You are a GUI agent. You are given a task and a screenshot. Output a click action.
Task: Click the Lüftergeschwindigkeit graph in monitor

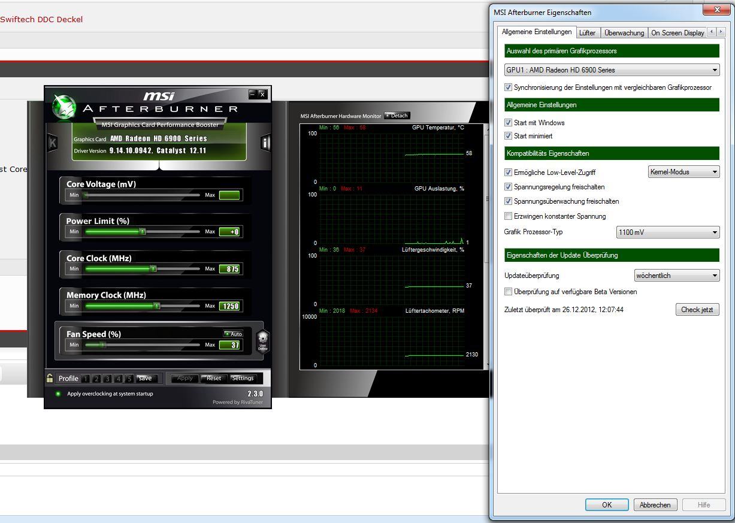392,280
